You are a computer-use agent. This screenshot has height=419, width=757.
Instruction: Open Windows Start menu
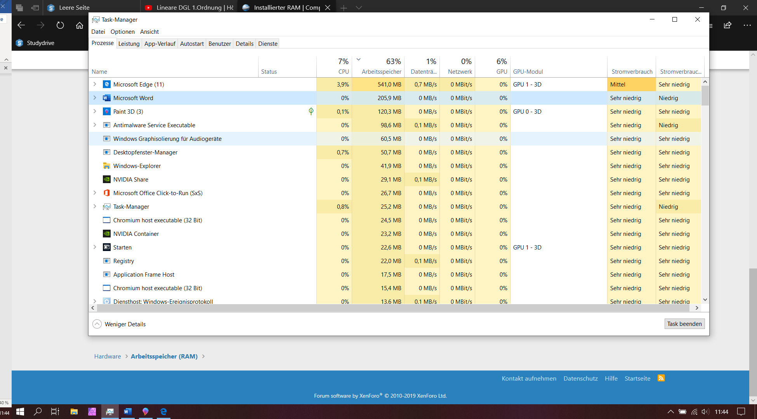tap(20, 412)
